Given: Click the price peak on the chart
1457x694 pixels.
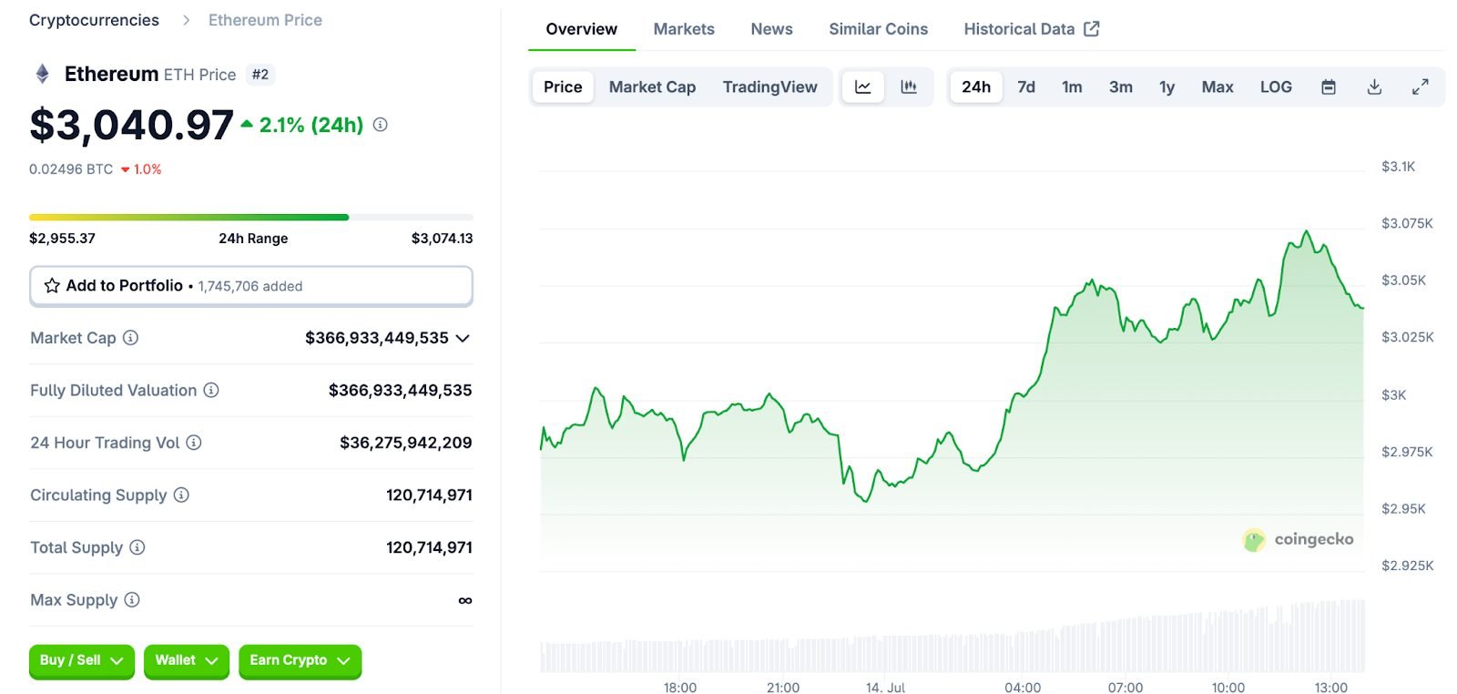Looking at the screenshot, I should click(1307, 232).
